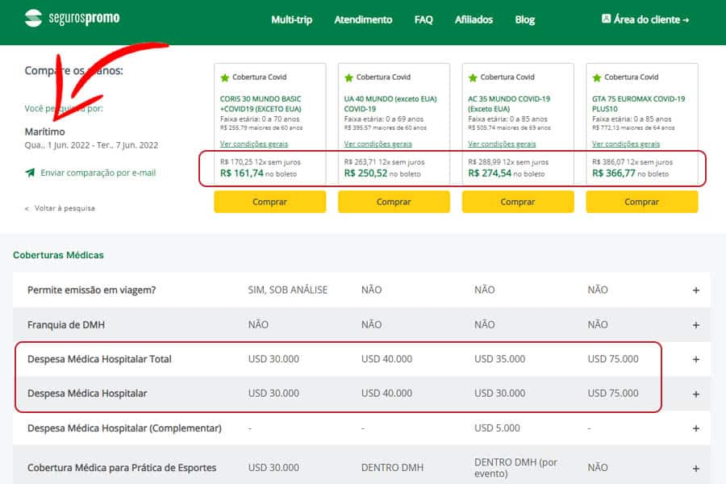Viewport: 726px width, 484px height.
Task: Click the USD 5.000 complementar value
Action: tap(497, 428)
